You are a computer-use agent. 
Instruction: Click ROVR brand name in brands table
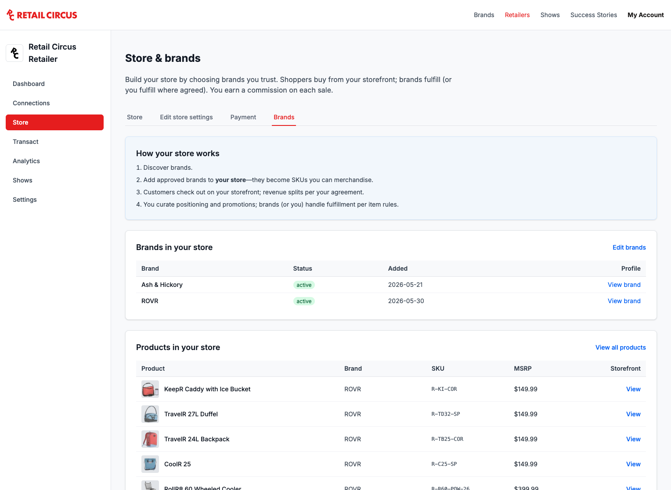(150, 301)
